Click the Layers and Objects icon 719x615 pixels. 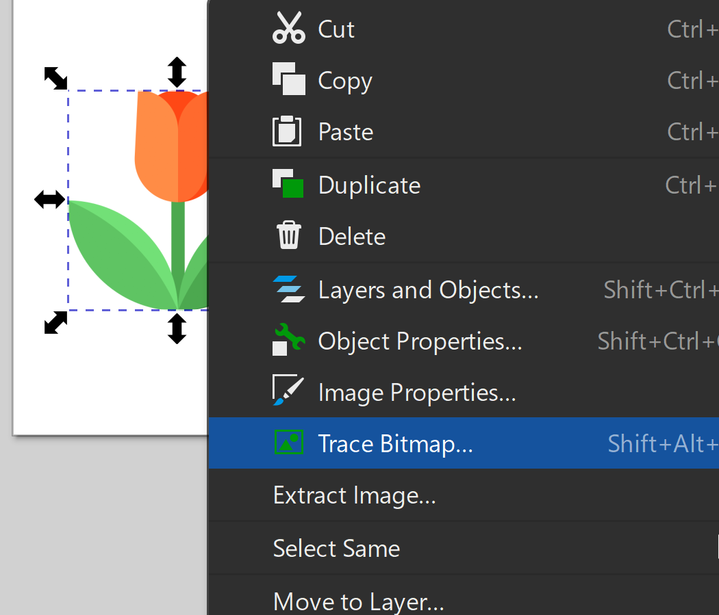click(x=288, y=289)
